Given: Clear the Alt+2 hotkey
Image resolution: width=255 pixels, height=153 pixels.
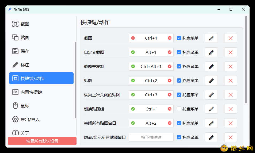Looking at the screenshot, I should (x=170, y=123).
